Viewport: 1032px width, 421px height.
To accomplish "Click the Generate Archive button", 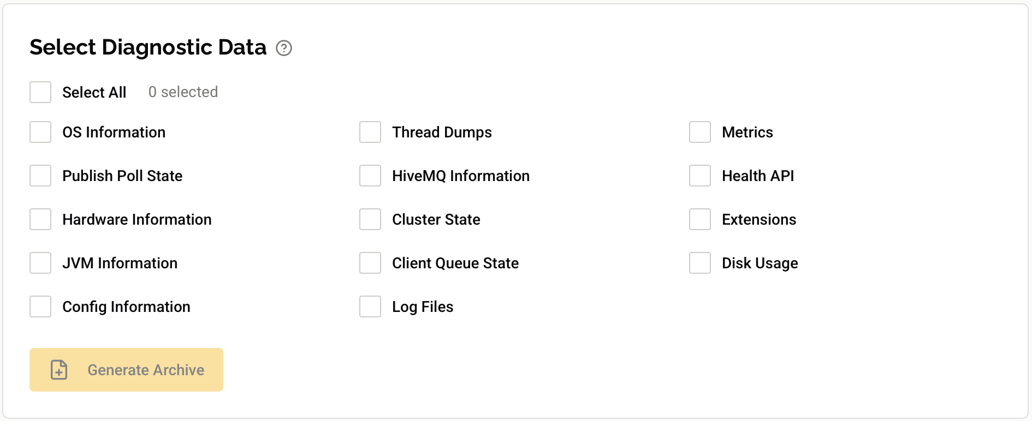I will [126, 370].
